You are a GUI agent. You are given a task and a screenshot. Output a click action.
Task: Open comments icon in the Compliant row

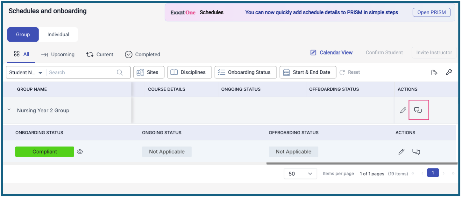tap(416, 152)
